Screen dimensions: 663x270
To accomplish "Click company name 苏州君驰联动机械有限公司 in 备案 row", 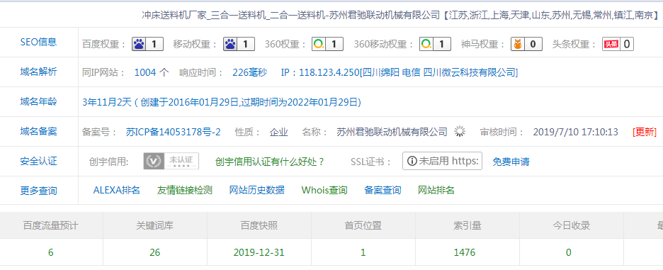I will pos(392,132).
